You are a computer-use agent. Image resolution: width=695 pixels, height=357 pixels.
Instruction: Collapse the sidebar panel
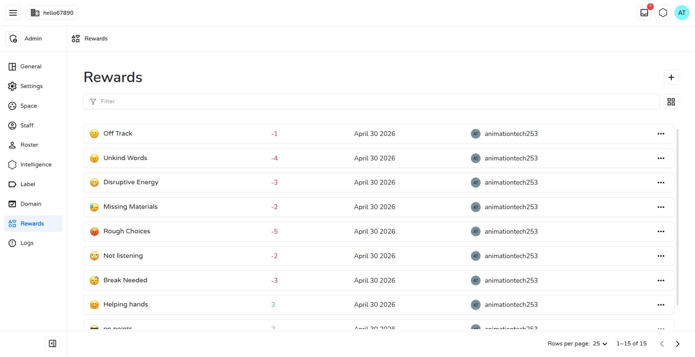click(x=52, y=344)
